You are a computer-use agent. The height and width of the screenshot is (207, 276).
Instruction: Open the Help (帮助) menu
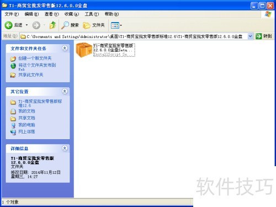click(112, 14)
